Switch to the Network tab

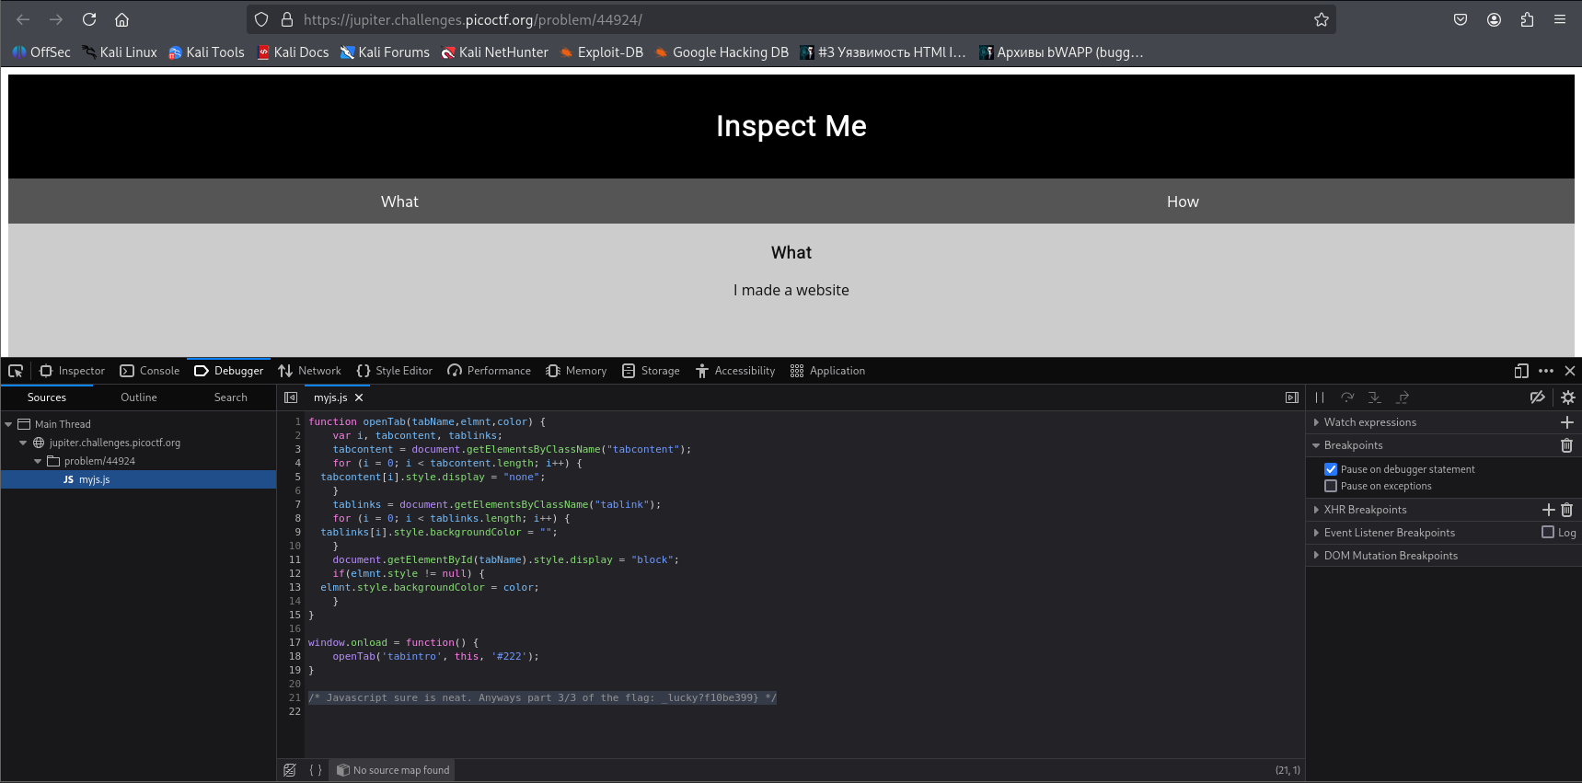pos(310,371)
